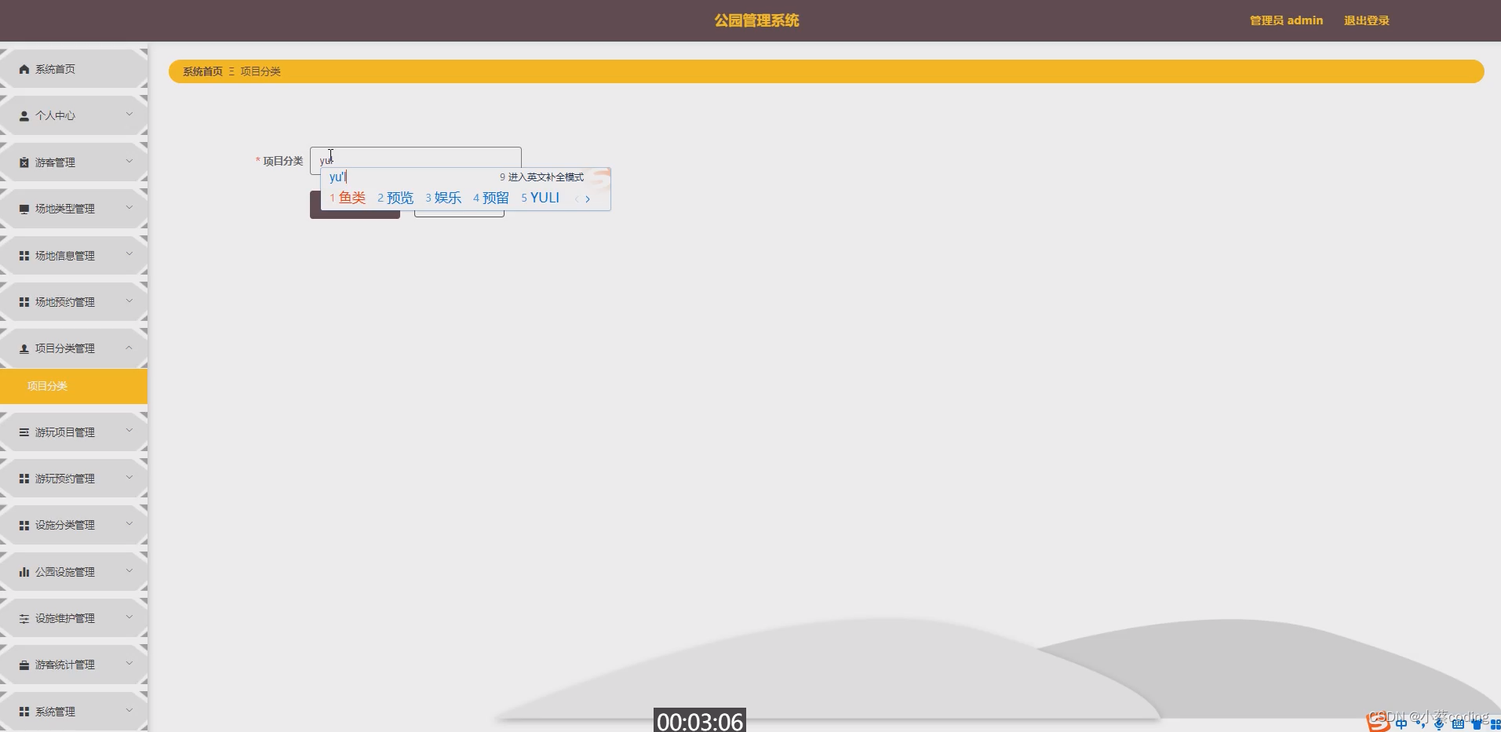Click the grid icon beside 游玩预约管理
This screenshot has width=1501, height=732.
[24, 479]
